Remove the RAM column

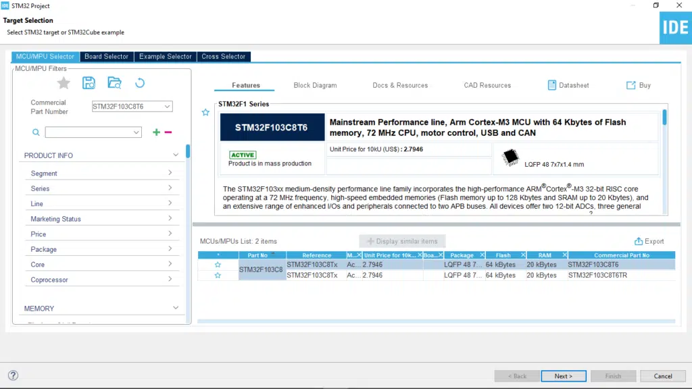pos(564,255)
